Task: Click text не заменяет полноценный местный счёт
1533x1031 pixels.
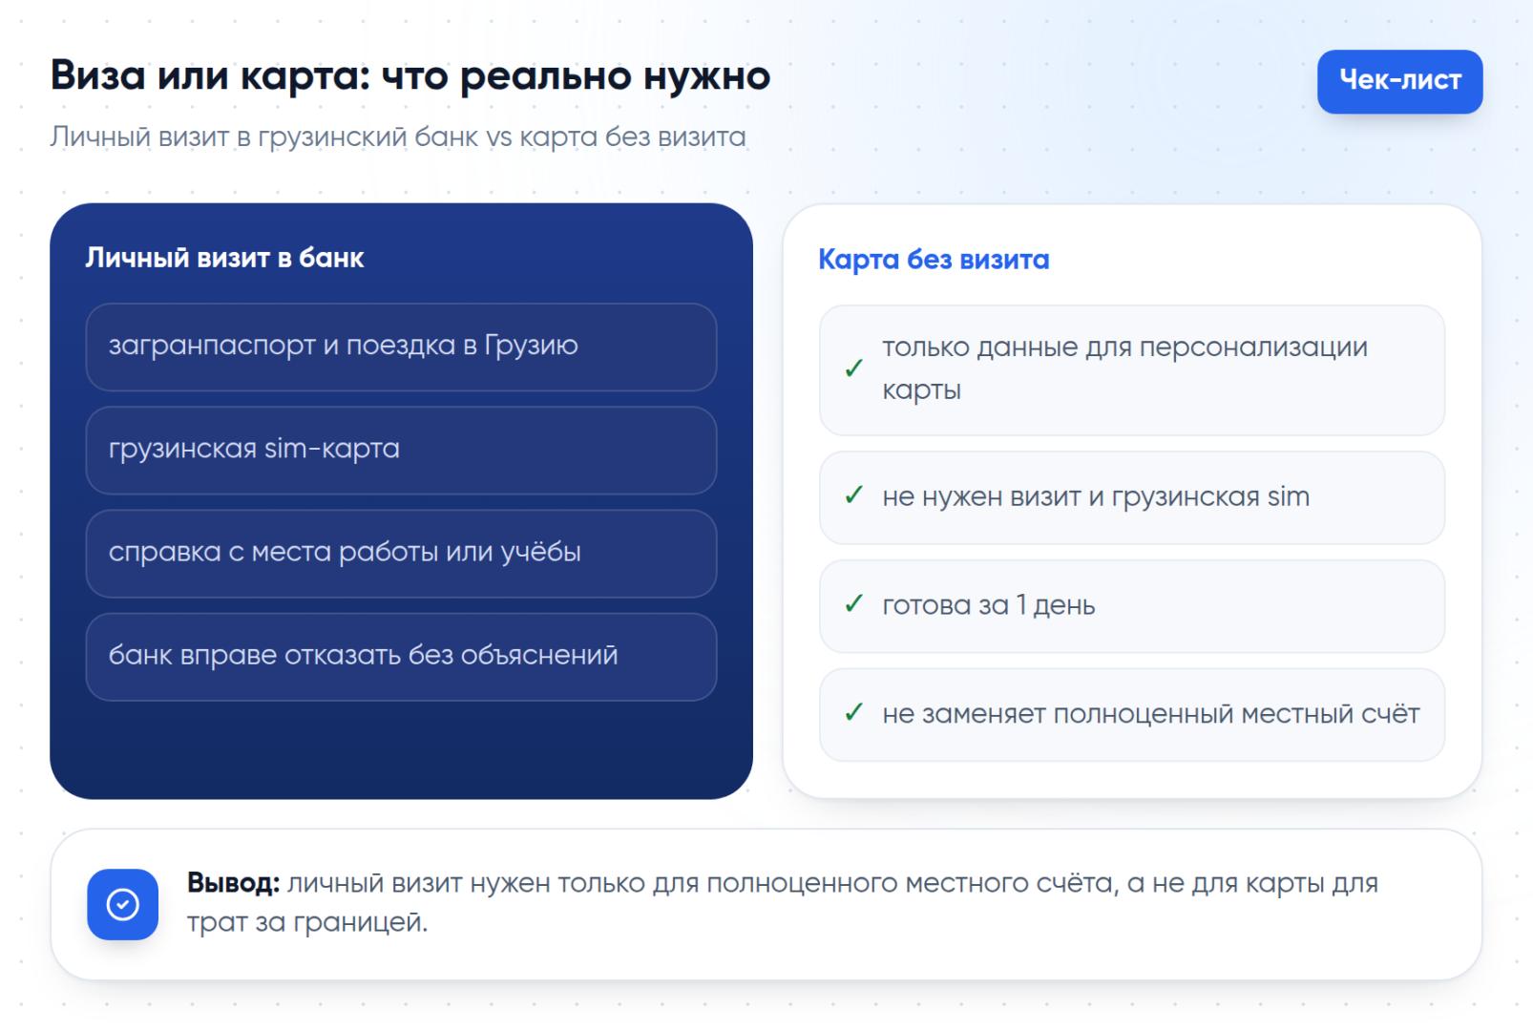Action: 1151,714
